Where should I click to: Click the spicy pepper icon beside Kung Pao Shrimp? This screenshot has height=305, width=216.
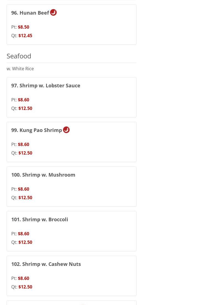point(66,130)
